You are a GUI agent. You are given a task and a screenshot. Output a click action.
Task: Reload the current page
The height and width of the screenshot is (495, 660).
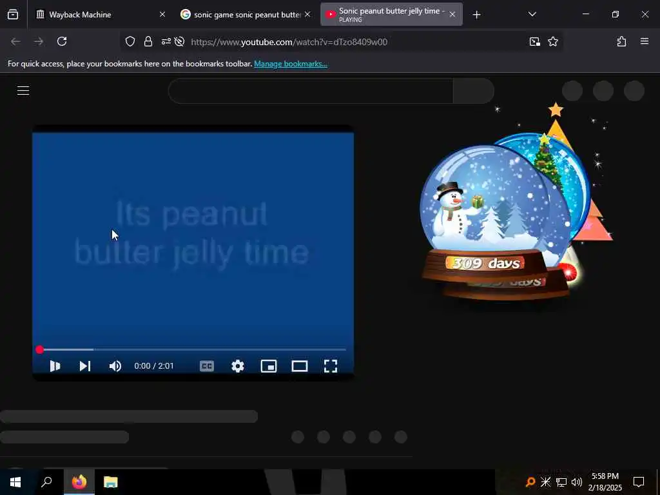tap(62, 41)
